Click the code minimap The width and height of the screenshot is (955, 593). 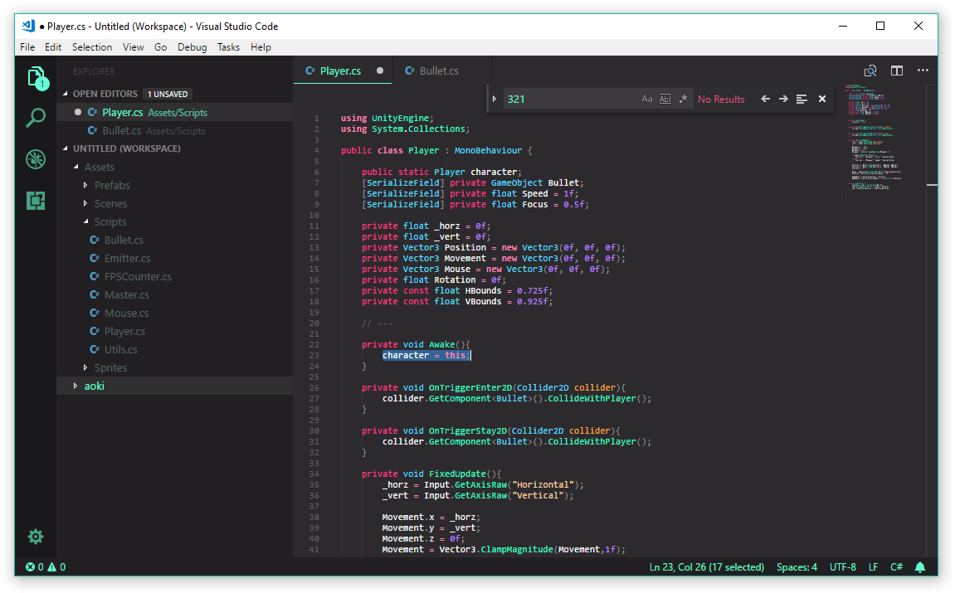[x=884, y=140]
